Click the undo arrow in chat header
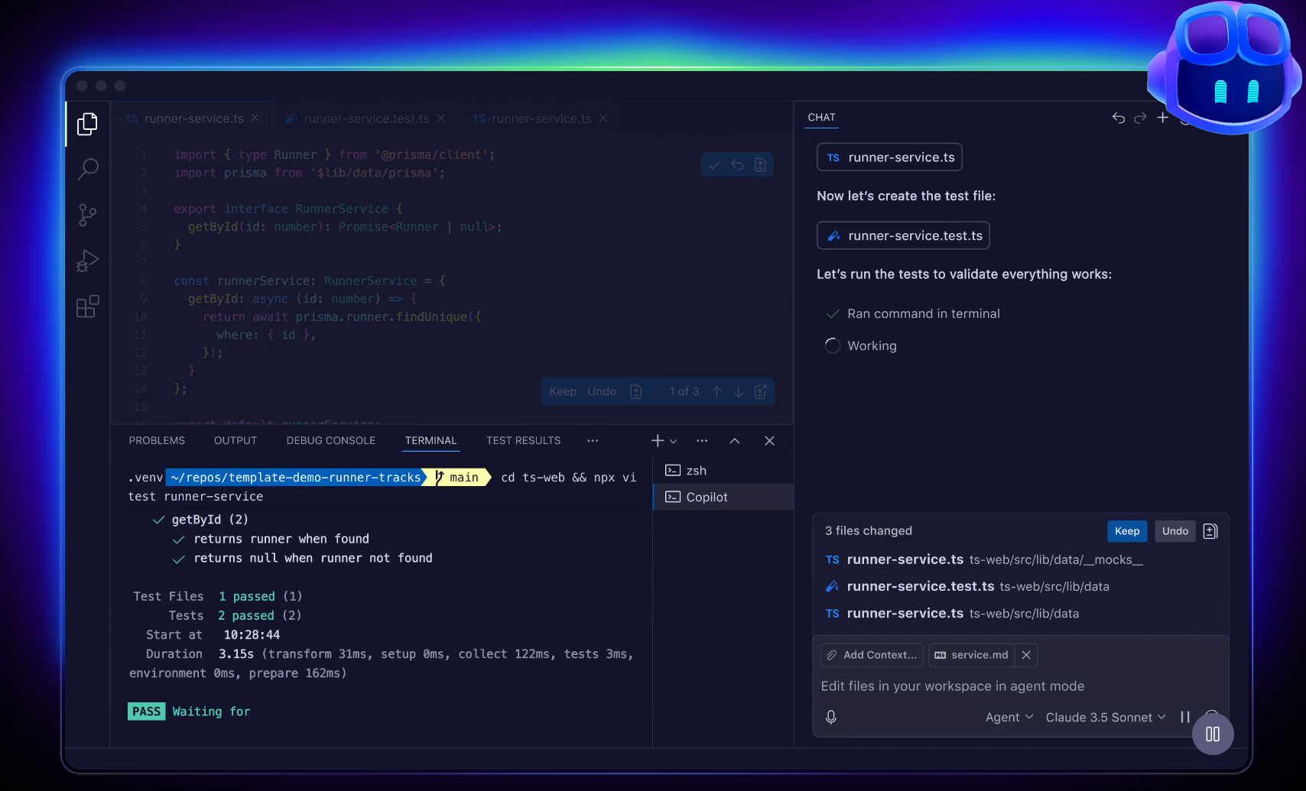The height and width of the screenshot is (791, 1306). pos(1118,118)
